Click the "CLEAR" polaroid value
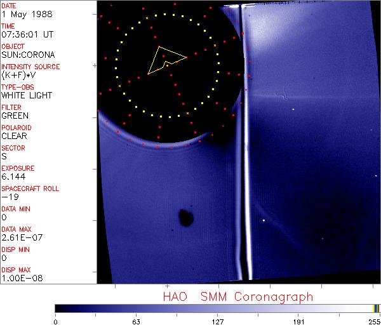This screenshot has height=325, width=381. [x=15, y=136]
